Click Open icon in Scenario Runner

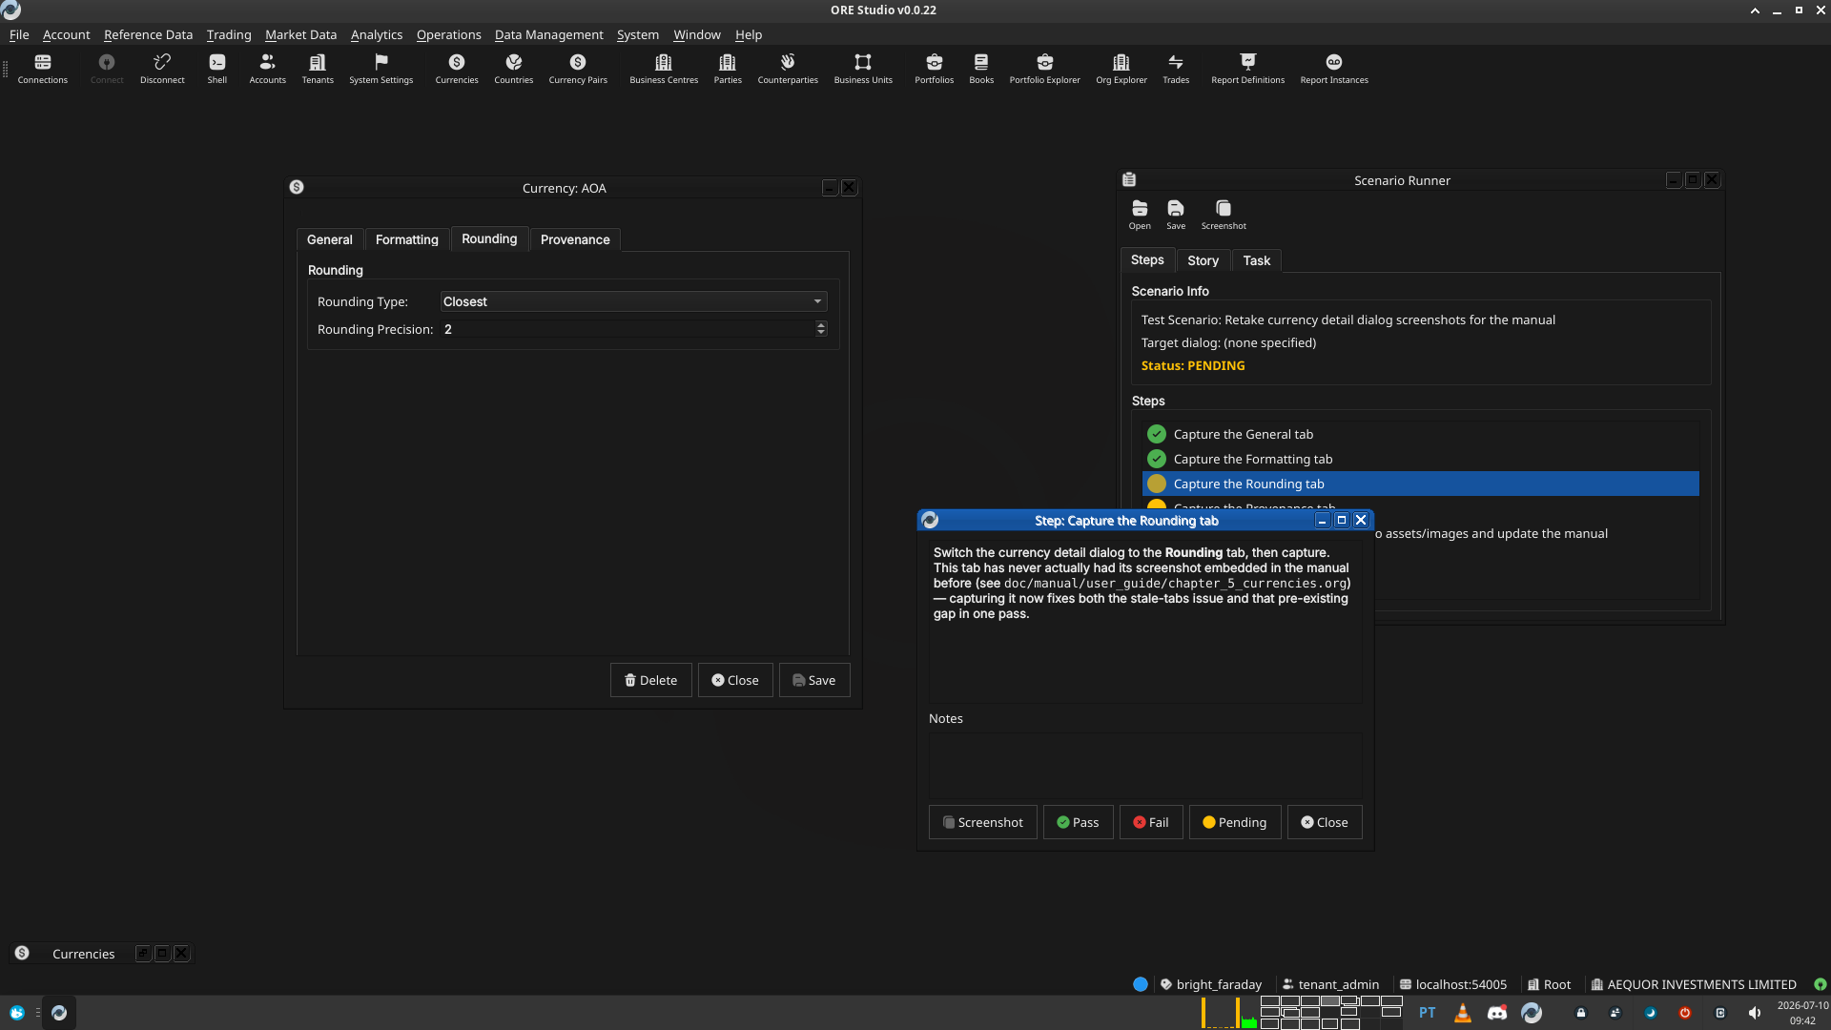tap(1140, 215)
